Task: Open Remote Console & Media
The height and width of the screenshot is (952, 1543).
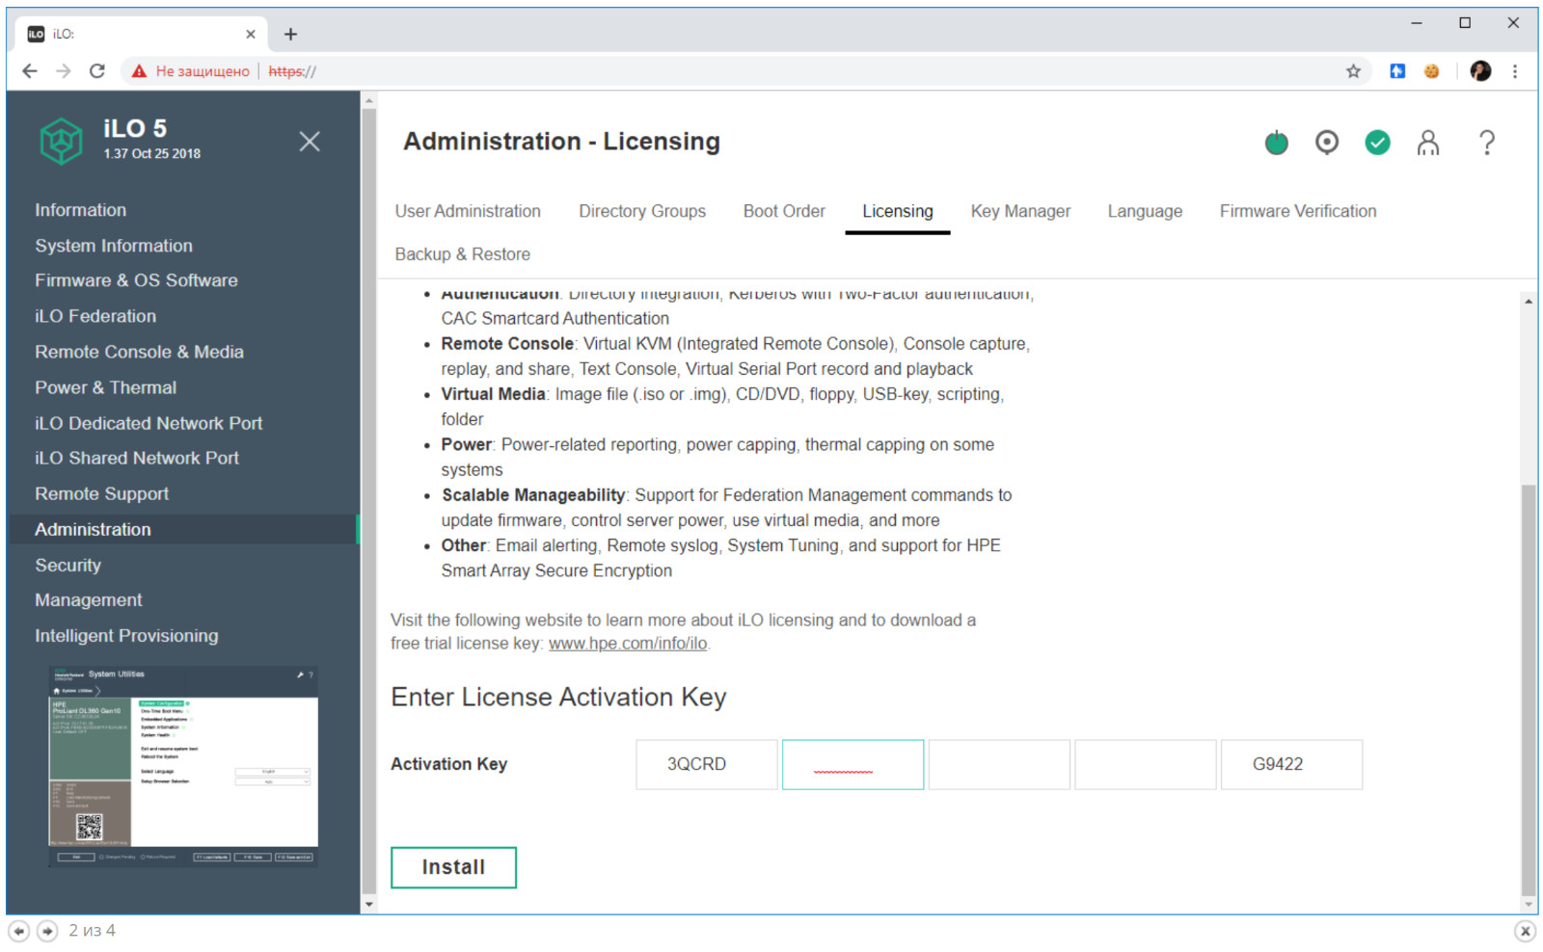Action: (139, 352)
